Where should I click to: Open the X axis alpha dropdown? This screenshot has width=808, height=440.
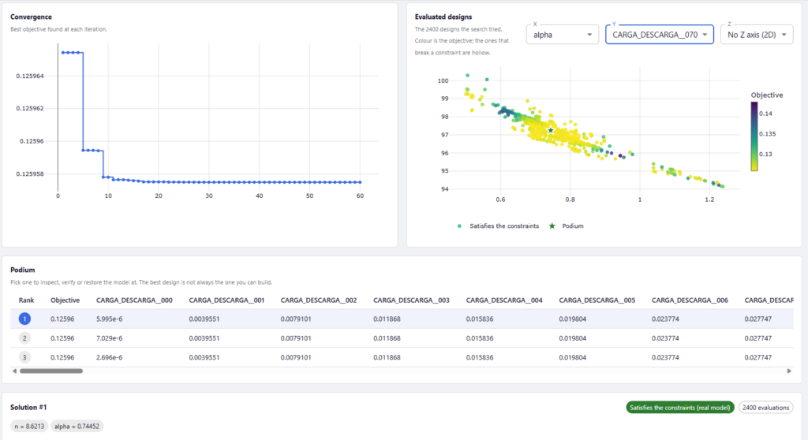562,35
